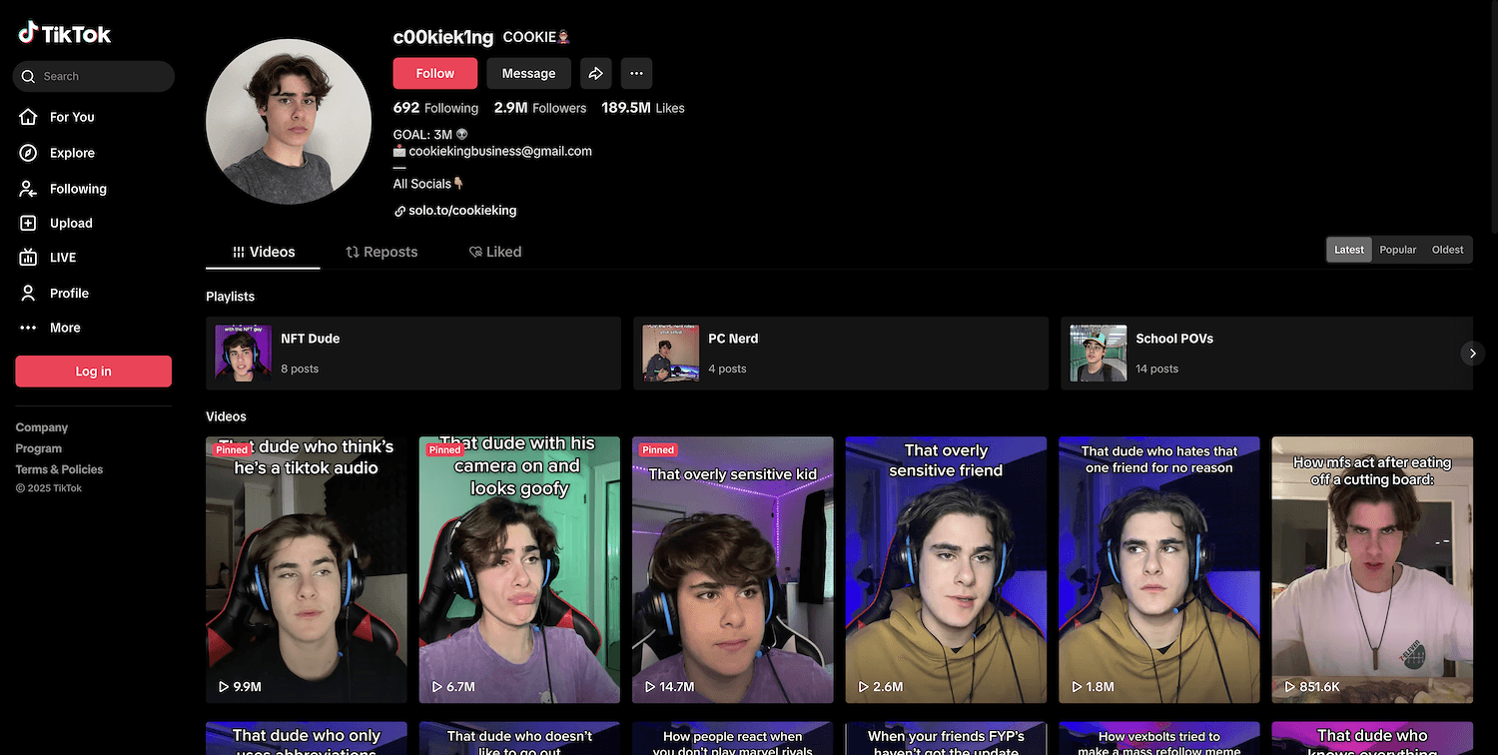Open the Upload page from sidebar

70,224
